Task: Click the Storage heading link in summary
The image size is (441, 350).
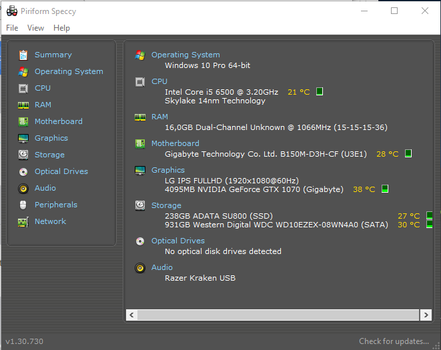Action: [x=166, y=205]
